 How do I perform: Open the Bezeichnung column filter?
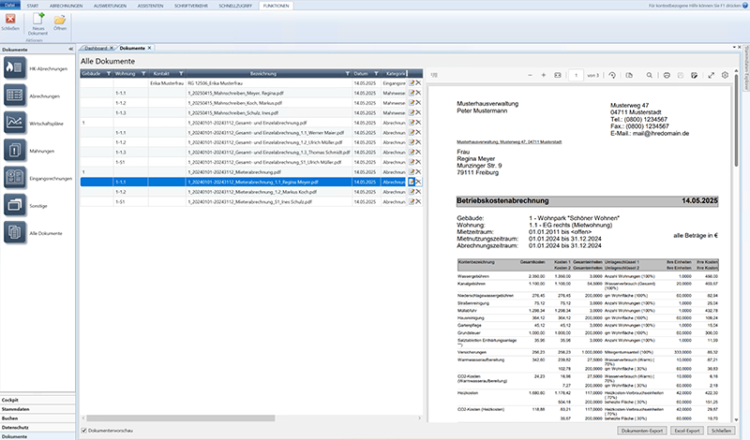click(x=347, y=74)
